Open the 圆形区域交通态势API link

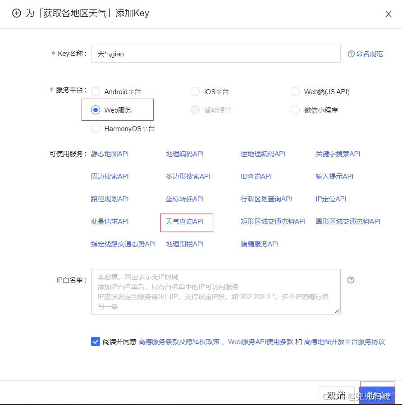tap(348, 221)
